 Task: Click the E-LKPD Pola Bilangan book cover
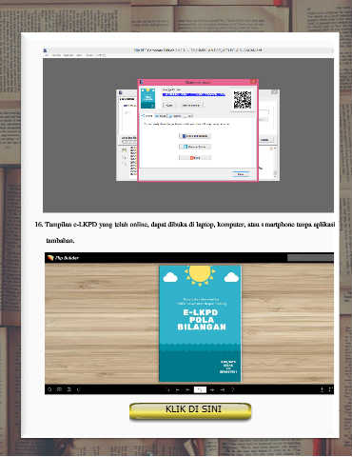click(x=200, y=324)
